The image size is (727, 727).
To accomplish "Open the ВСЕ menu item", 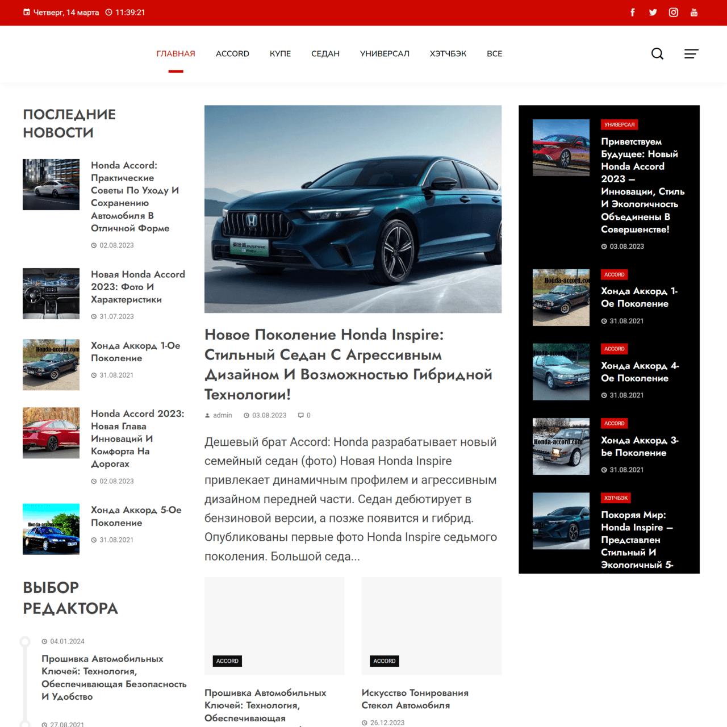I will (x=495, y=54).
